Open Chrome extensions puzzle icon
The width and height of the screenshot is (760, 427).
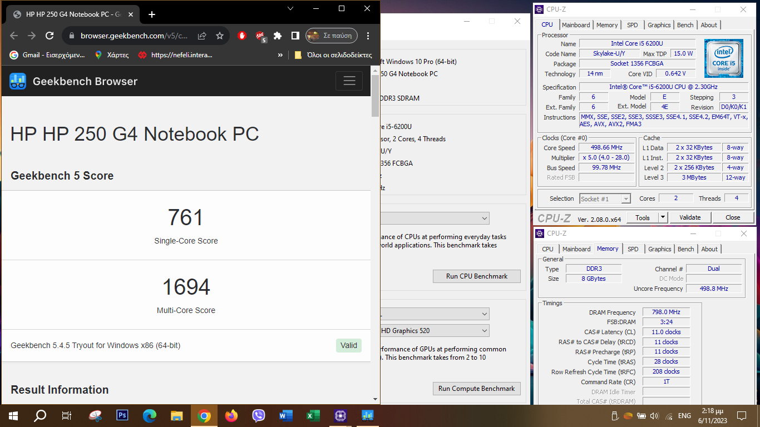coord(278,36)
